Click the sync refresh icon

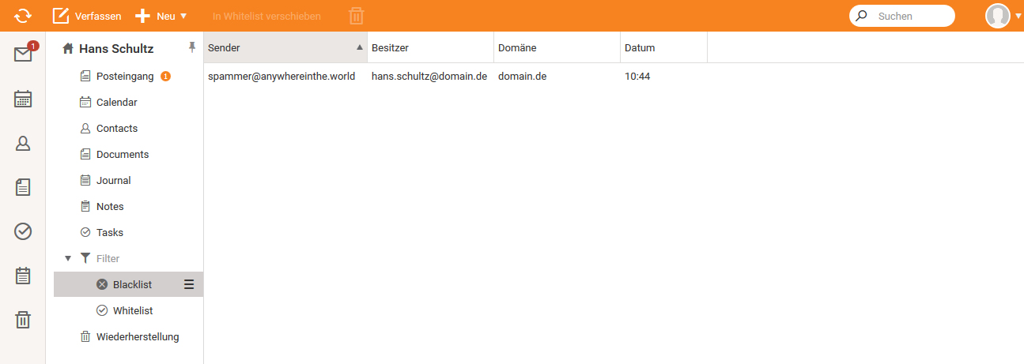[x=23, y=16]
